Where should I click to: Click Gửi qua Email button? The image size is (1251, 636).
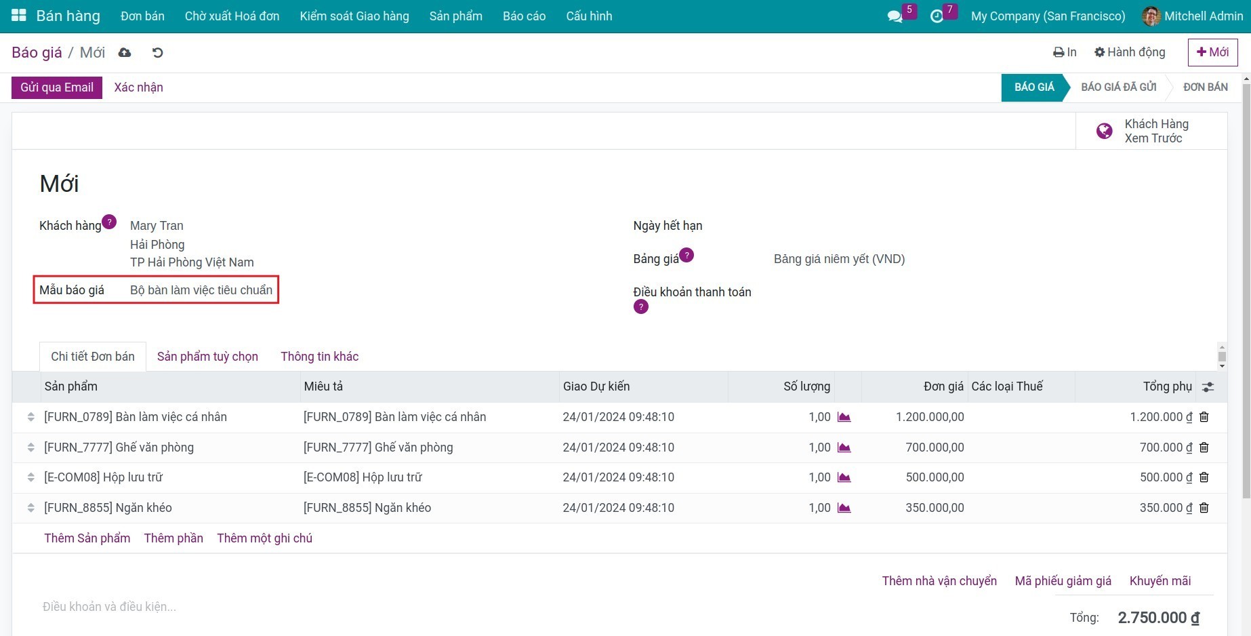pyautogui.click(x=57, y=87)
